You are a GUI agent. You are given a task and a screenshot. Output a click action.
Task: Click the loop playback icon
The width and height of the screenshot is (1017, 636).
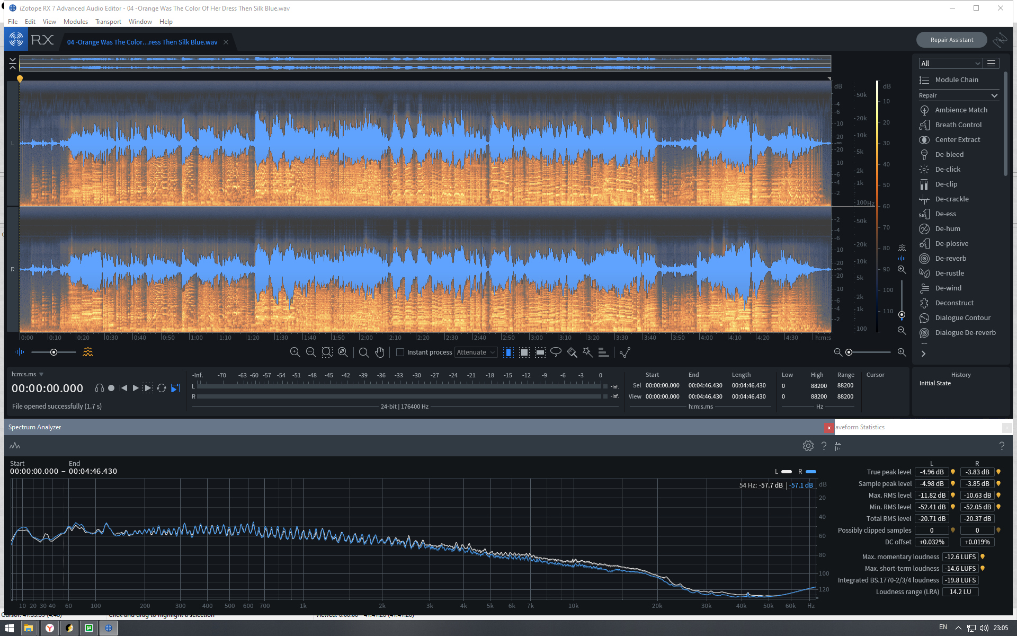coord(162,388)
